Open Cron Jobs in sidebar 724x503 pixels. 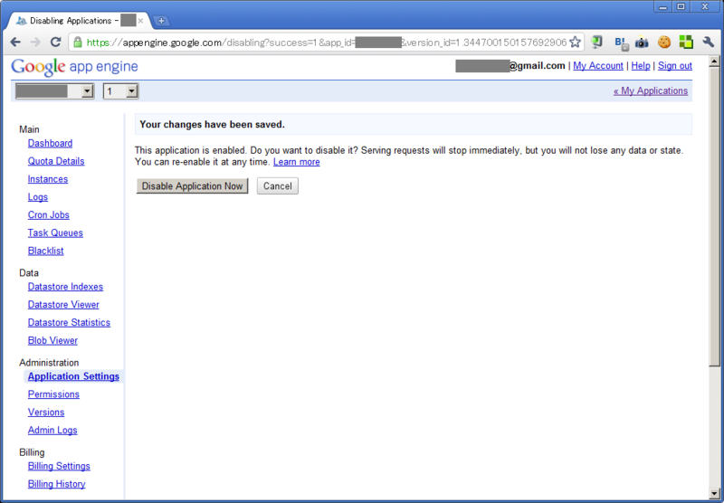pos(49,215)
